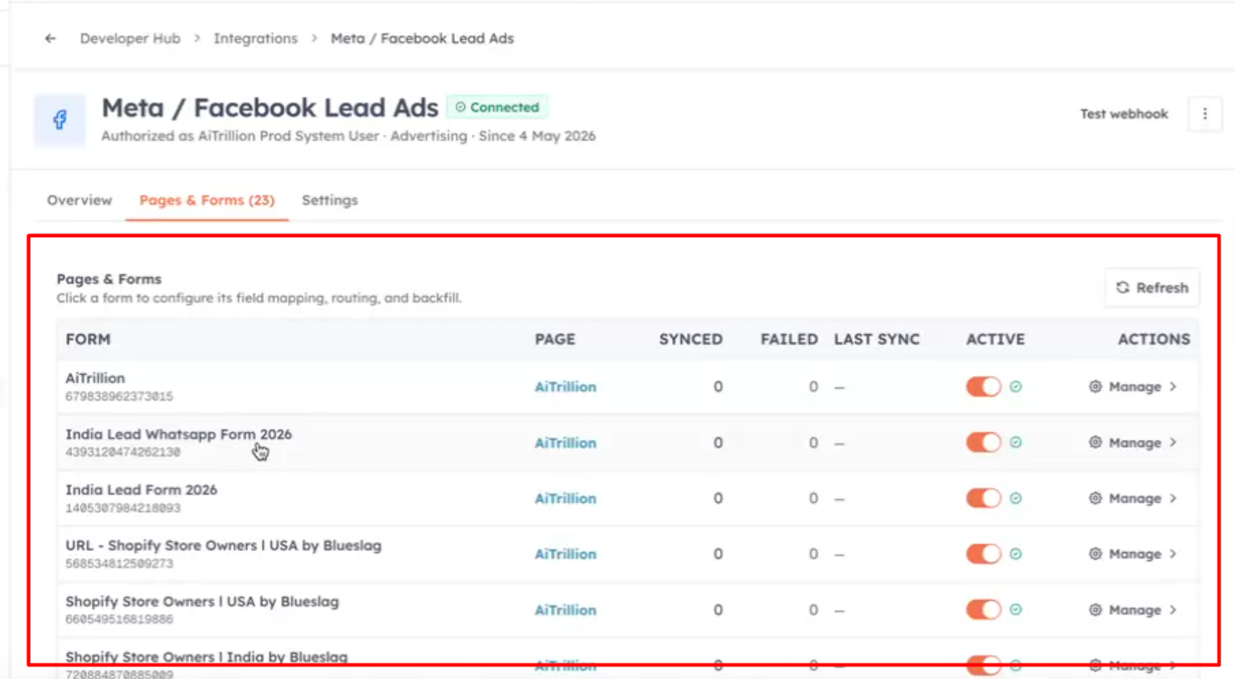The height and width of the screenshot is (679, 1235).
Task: Click the Connected status badge
Action: coord(497,107)
